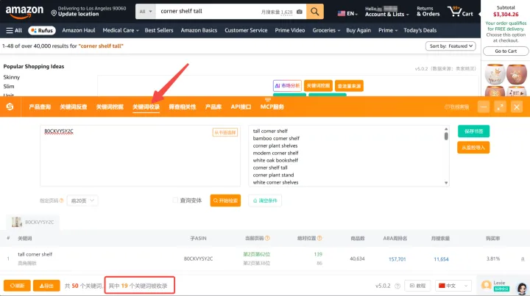
Task: Switch to the 关键词挖掘 tab
Action: 110,107
